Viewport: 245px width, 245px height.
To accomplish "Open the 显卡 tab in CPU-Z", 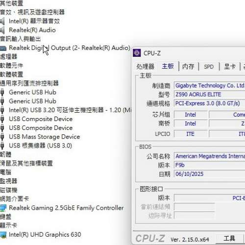I will pos(230,67).
